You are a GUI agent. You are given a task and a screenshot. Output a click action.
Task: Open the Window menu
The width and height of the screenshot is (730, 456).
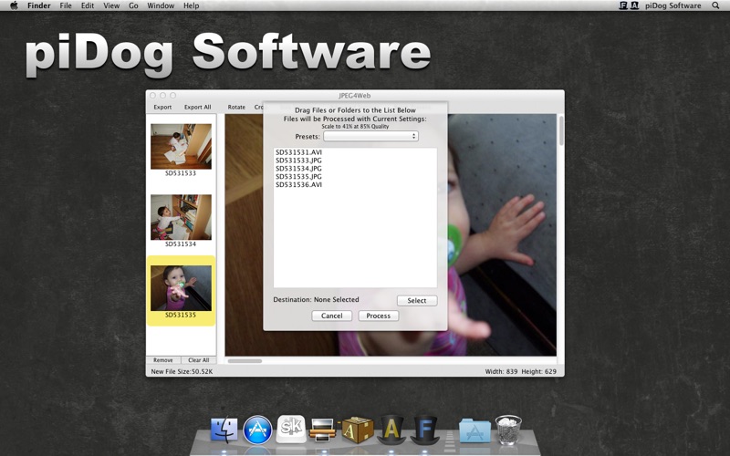[161, 5]
